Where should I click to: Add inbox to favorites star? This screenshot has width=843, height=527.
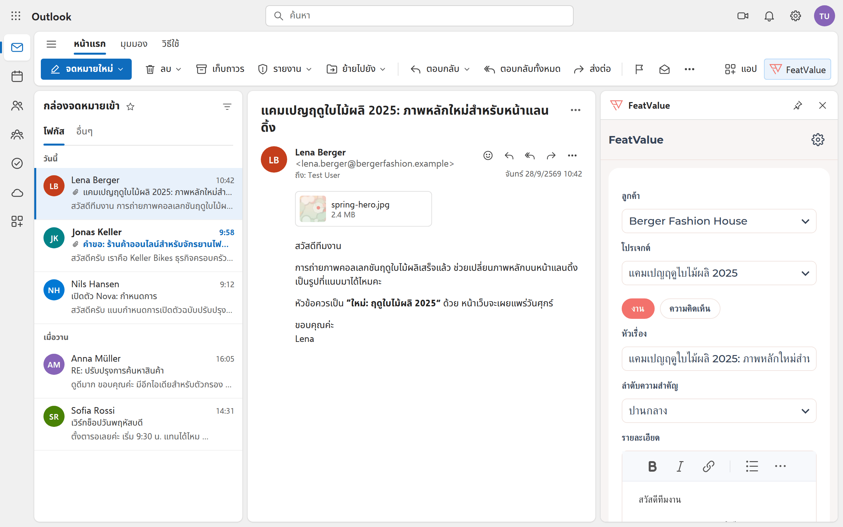(x=130, y=107)
